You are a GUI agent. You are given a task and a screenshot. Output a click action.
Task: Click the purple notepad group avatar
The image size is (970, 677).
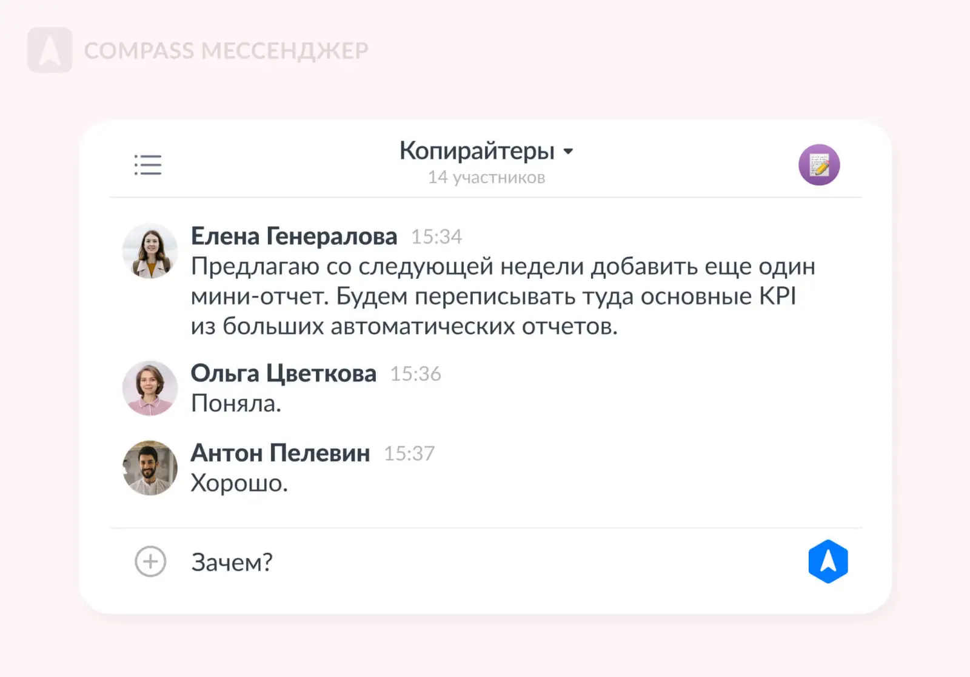[x=819, y=165]
